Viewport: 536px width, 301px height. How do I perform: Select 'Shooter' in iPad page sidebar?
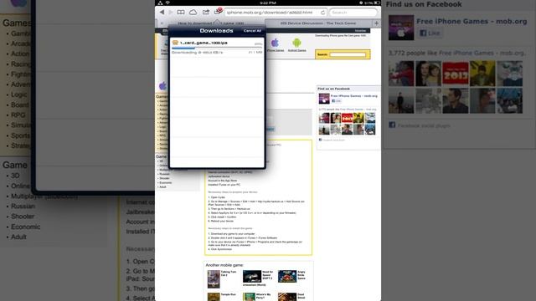click(164, 178)
